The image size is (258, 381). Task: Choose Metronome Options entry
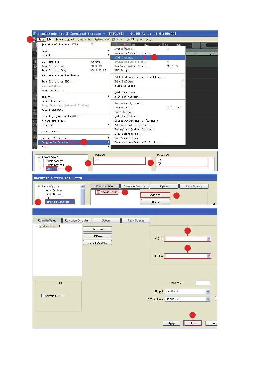click(x=148, y=104)
